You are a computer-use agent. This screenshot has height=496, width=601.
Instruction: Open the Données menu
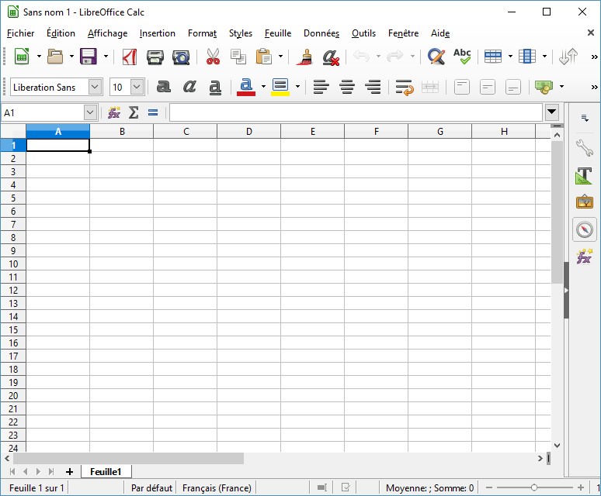pyautogui.click(x=321, y=33)
